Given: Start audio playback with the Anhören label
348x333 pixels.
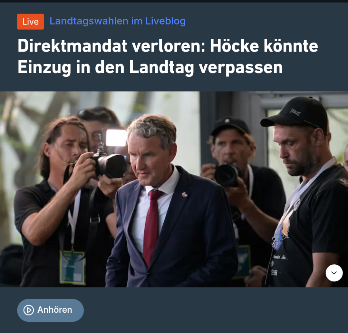Looking at the screenshot, I should (x=54, y=310).
